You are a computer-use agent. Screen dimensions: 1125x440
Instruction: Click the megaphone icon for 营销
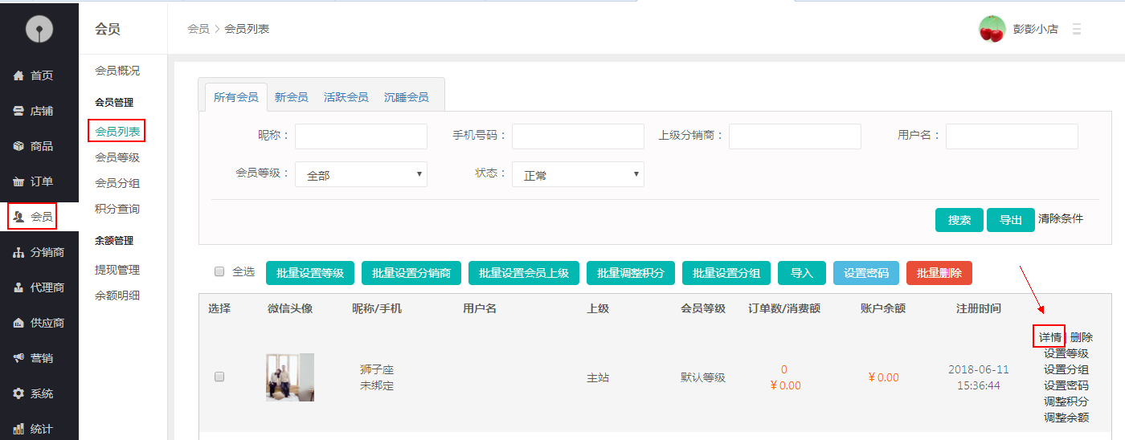(x=18, y=358)
